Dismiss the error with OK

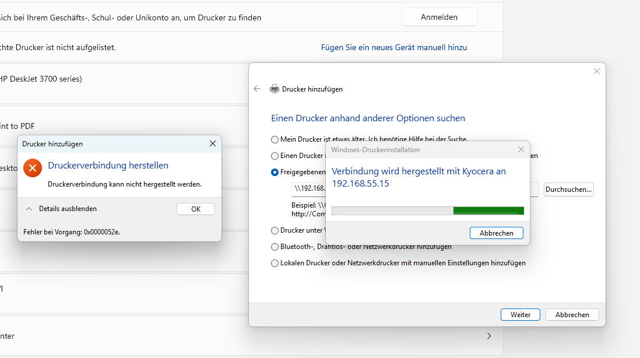195,209
